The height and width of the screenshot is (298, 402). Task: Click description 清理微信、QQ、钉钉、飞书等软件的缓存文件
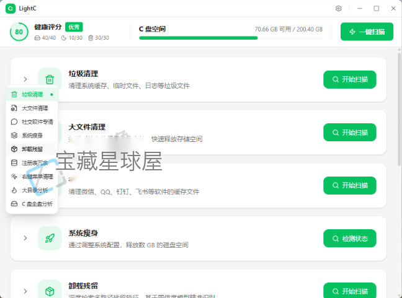134,192
